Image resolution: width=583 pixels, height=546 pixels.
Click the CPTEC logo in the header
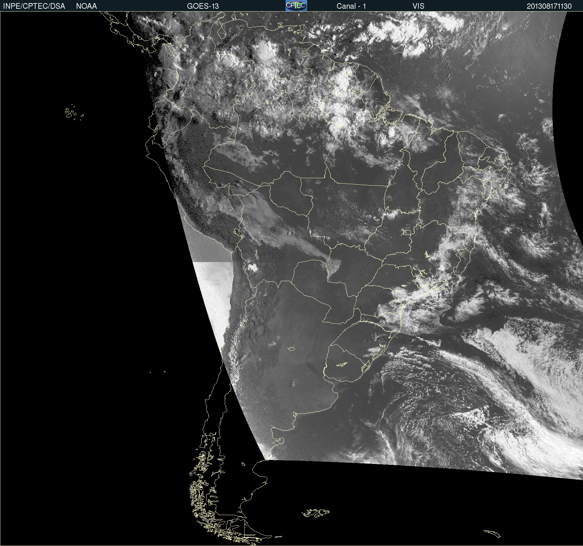point(296,6)
